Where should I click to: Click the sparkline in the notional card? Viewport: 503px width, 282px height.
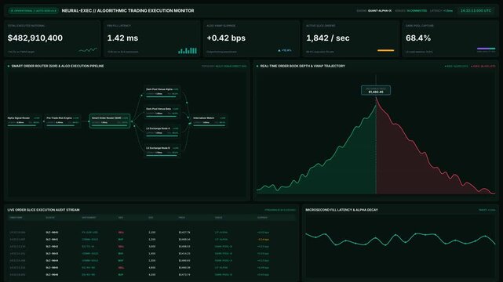(x=88, y=50)
